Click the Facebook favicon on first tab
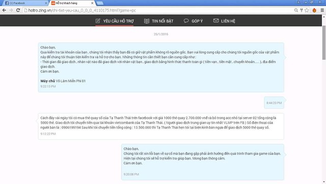The height and width of the screenshot is (184, 326). pos(7,3)
